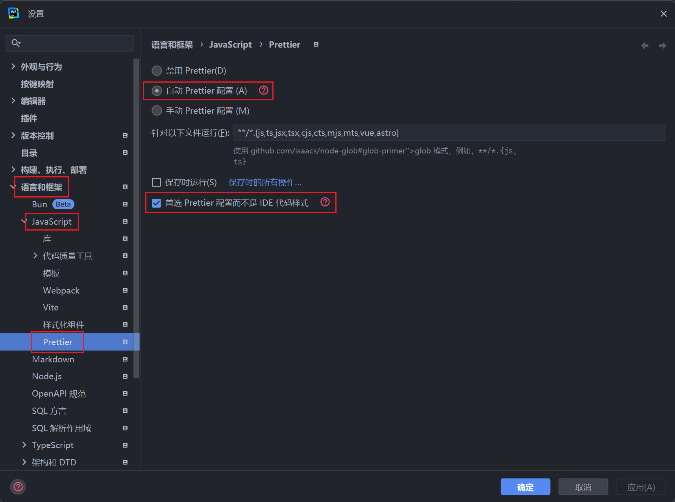Click the project icon in the 版本控制 row
Viewport: 675px width, 502px height.
[125, 135]
